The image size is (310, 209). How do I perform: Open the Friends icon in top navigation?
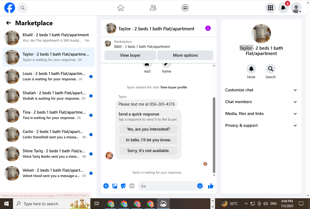click(x=153, y=8)
